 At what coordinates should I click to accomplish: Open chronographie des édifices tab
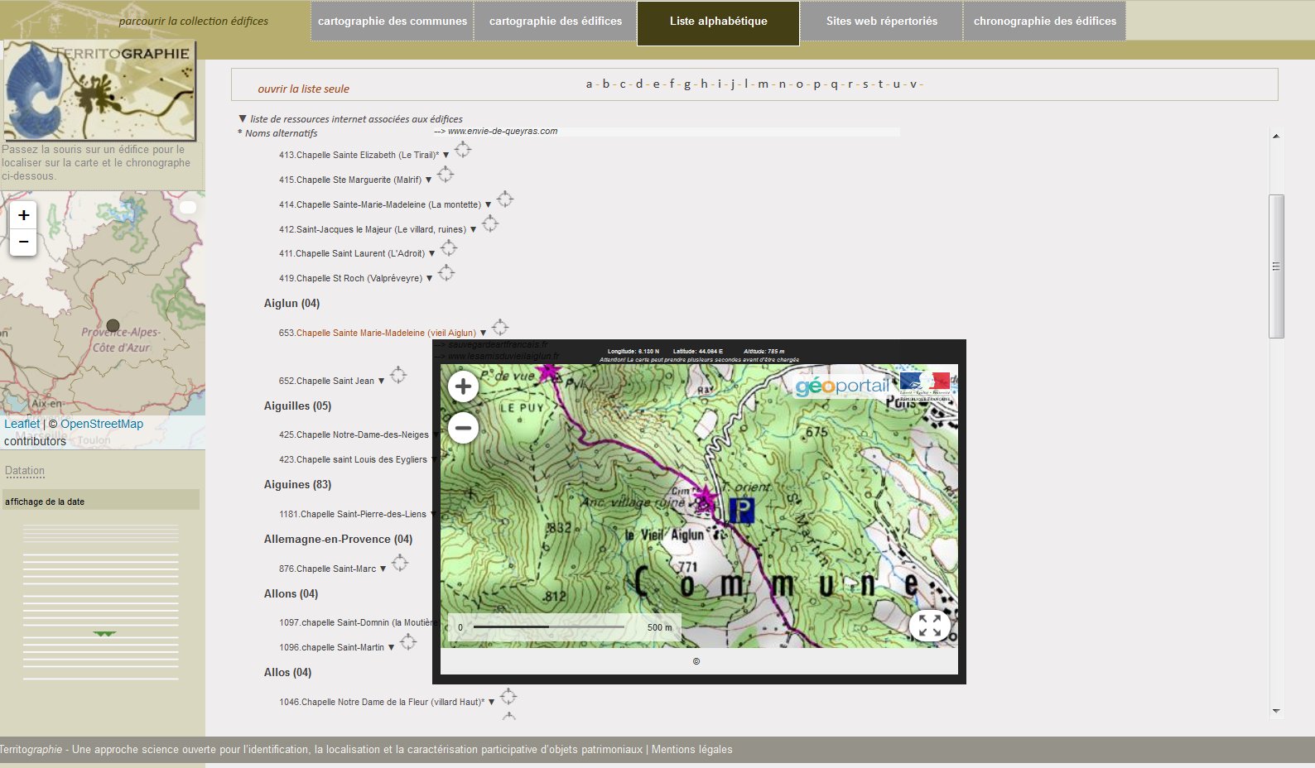[x=1045, y=21]
